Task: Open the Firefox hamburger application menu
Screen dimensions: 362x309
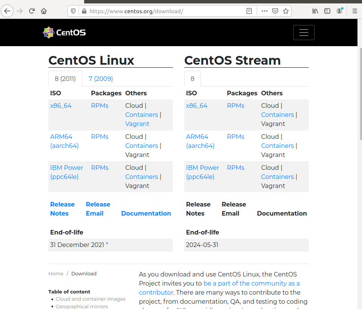Action: click(355, 11)
